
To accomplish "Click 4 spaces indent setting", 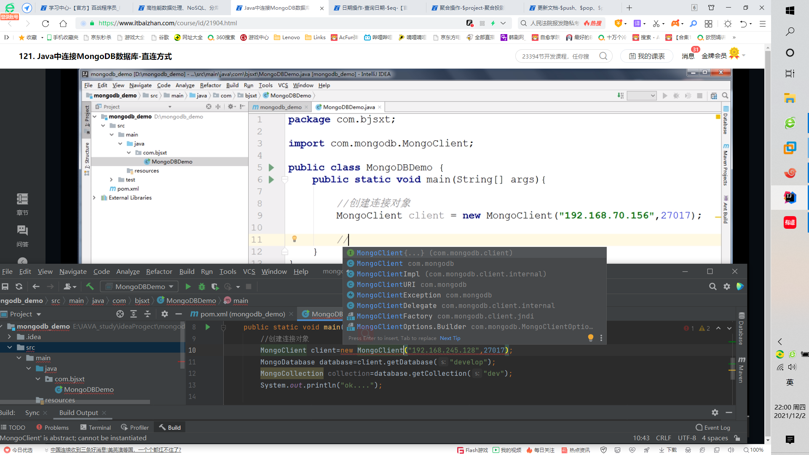I will pos(715,438).
